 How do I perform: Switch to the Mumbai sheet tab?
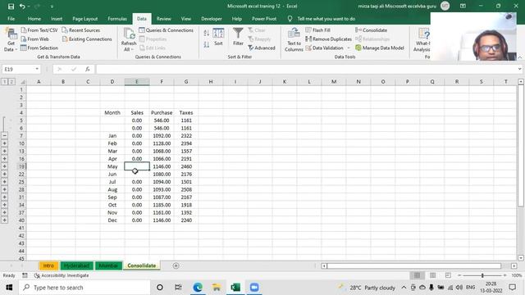[108, 265]
